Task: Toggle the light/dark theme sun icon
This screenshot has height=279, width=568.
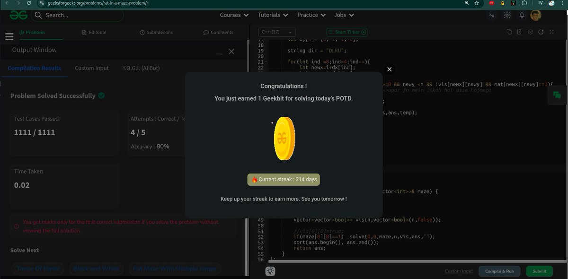Action: [507, 15]
